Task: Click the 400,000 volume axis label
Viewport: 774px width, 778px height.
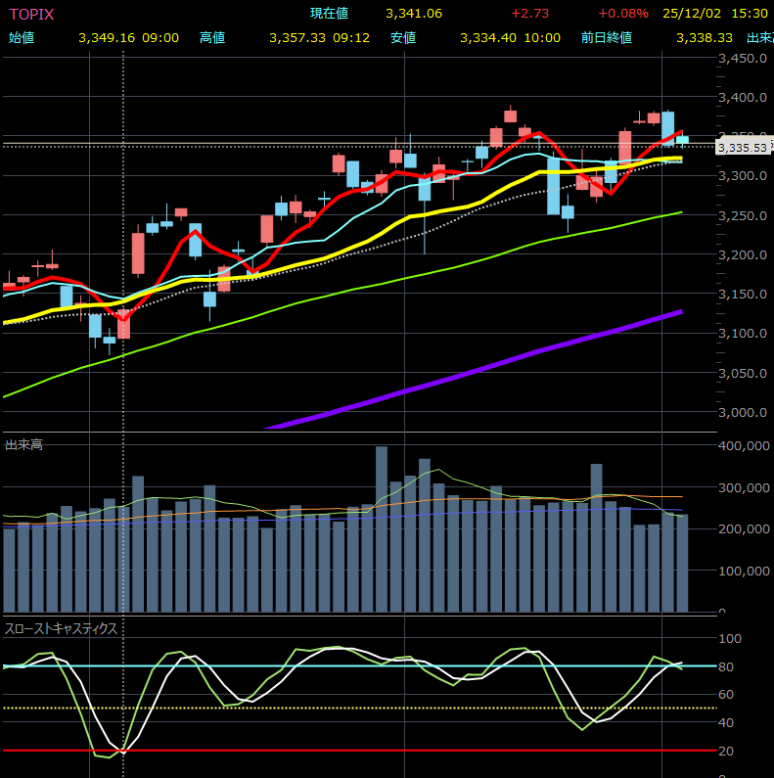Action: point(743,445)
